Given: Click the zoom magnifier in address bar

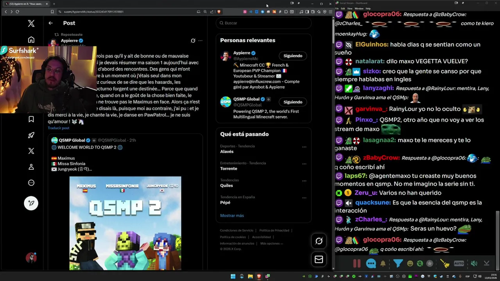Looking at the screenshot, I should coord(205,12).
